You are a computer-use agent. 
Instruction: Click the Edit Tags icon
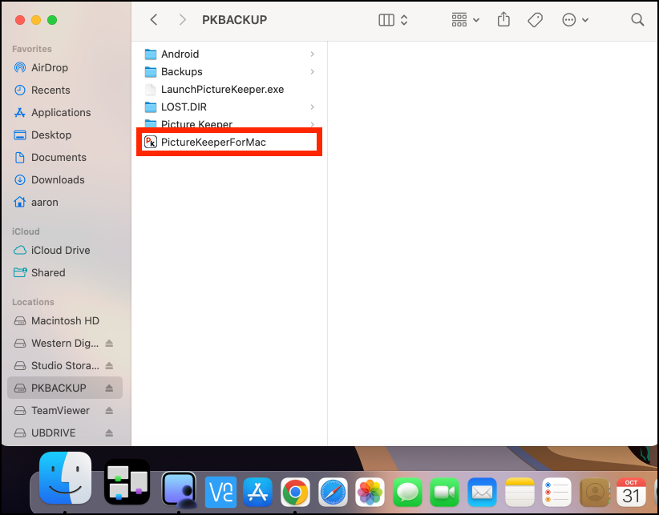point(535,20)
